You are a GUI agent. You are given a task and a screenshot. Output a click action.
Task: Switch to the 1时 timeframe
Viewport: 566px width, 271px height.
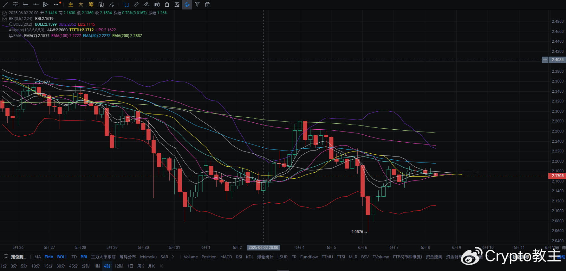[x=97, y=266]
